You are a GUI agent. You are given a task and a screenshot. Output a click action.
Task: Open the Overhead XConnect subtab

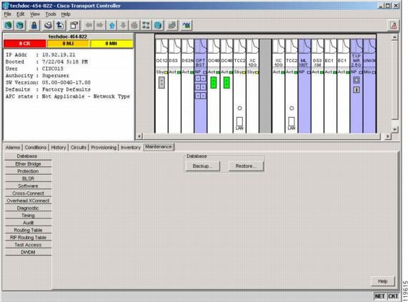click(x=28, y=201)
